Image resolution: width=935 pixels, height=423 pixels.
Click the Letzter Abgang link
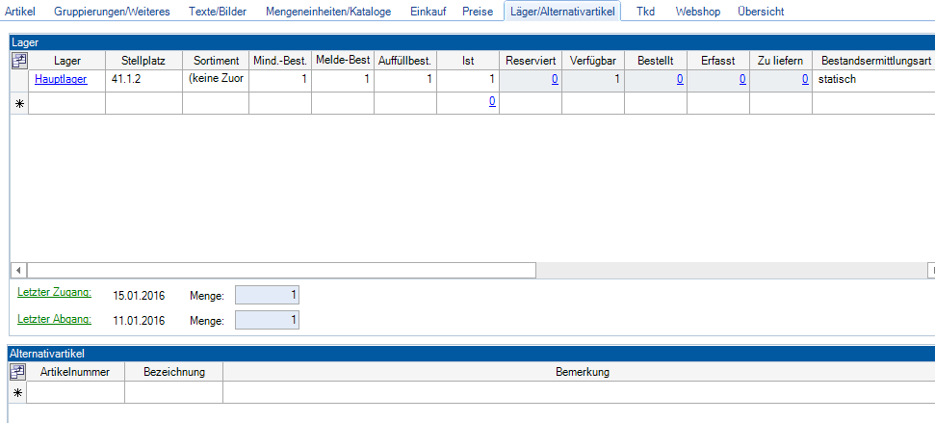click(x=54, y=319)
